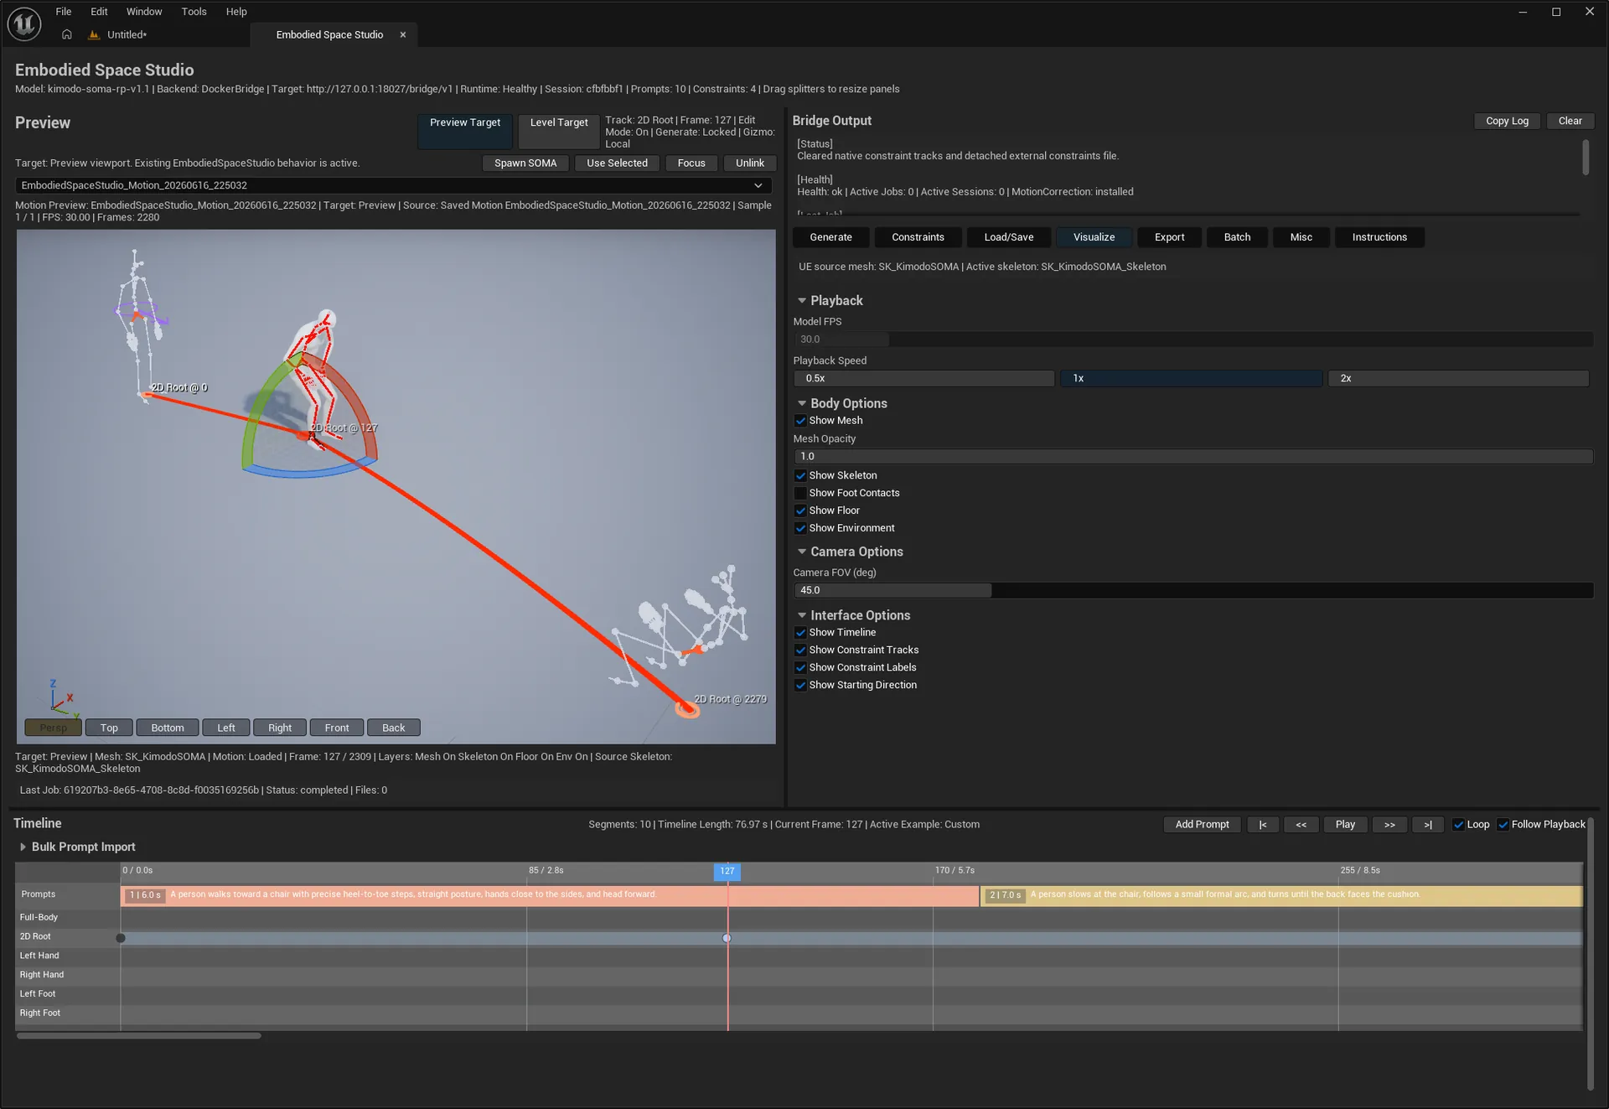Set playback speed to 0.5x
The height and width of the screenshot is (1109, 1609).
pos(923,379)
